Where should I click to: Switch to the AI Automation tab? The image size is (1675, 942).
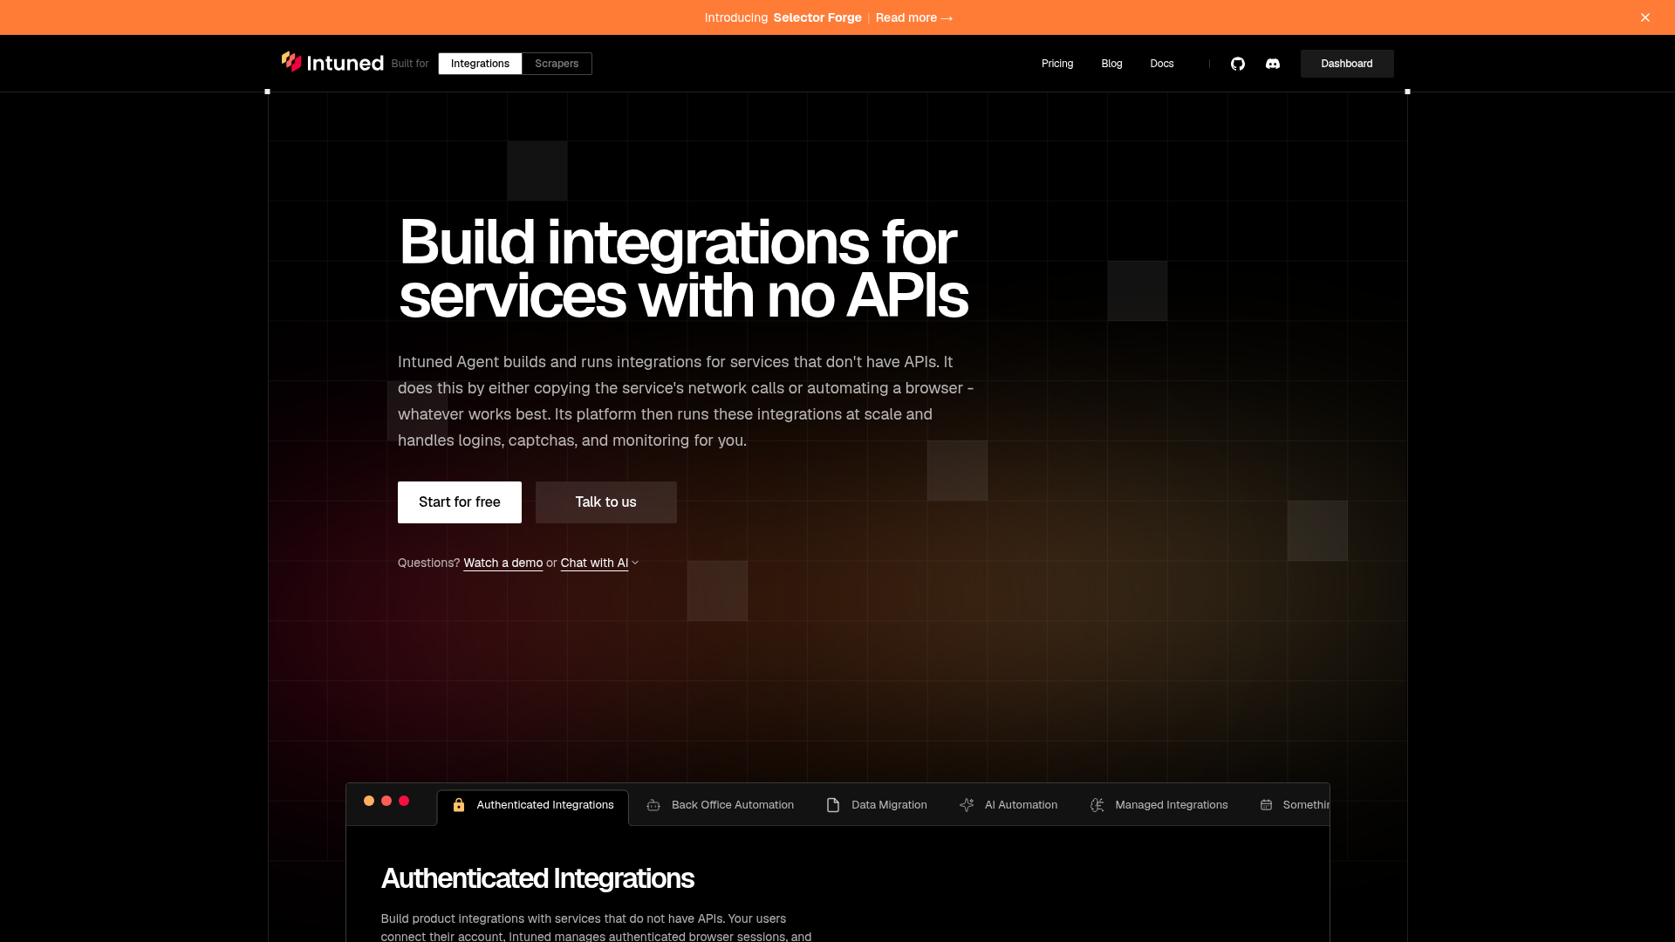coord(1008,805)
